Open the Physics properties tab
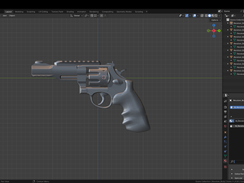 [x=225, y=146]
